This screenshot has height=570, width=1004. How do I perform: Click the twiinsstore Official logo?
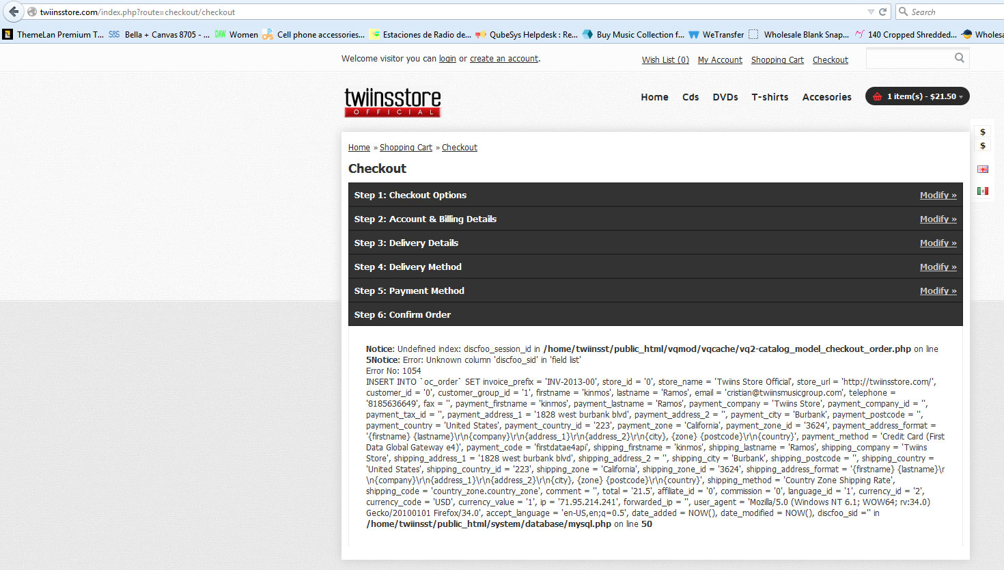(x=393, y=103)
